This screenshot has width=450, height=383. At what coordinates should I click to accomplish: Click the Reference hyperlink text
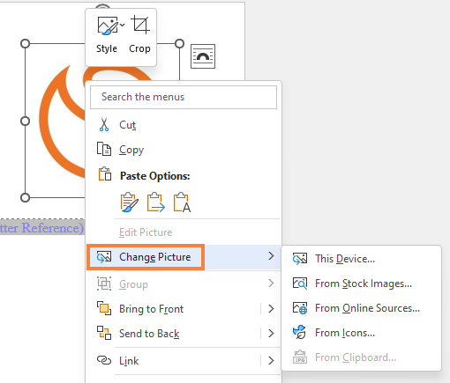53,228
